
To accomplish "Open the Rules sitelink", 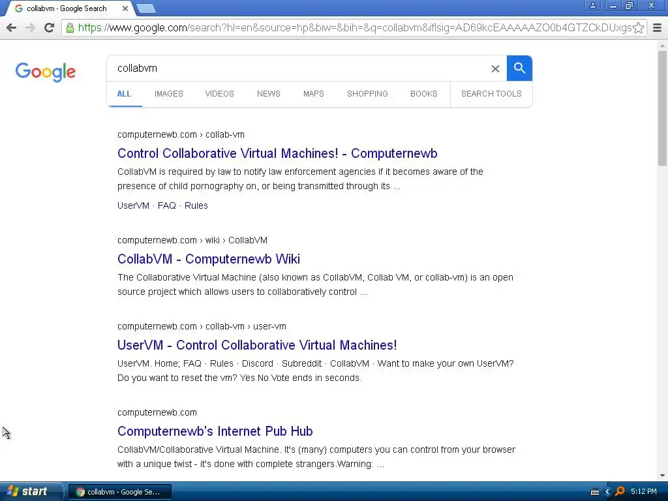I will click(x=196, y=205).
